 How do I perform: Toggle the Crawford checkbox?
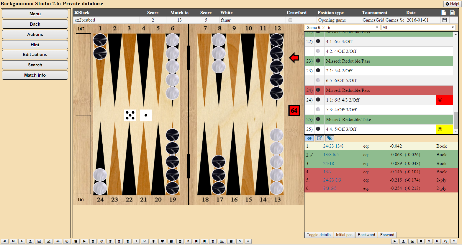(x=290, y=20)
